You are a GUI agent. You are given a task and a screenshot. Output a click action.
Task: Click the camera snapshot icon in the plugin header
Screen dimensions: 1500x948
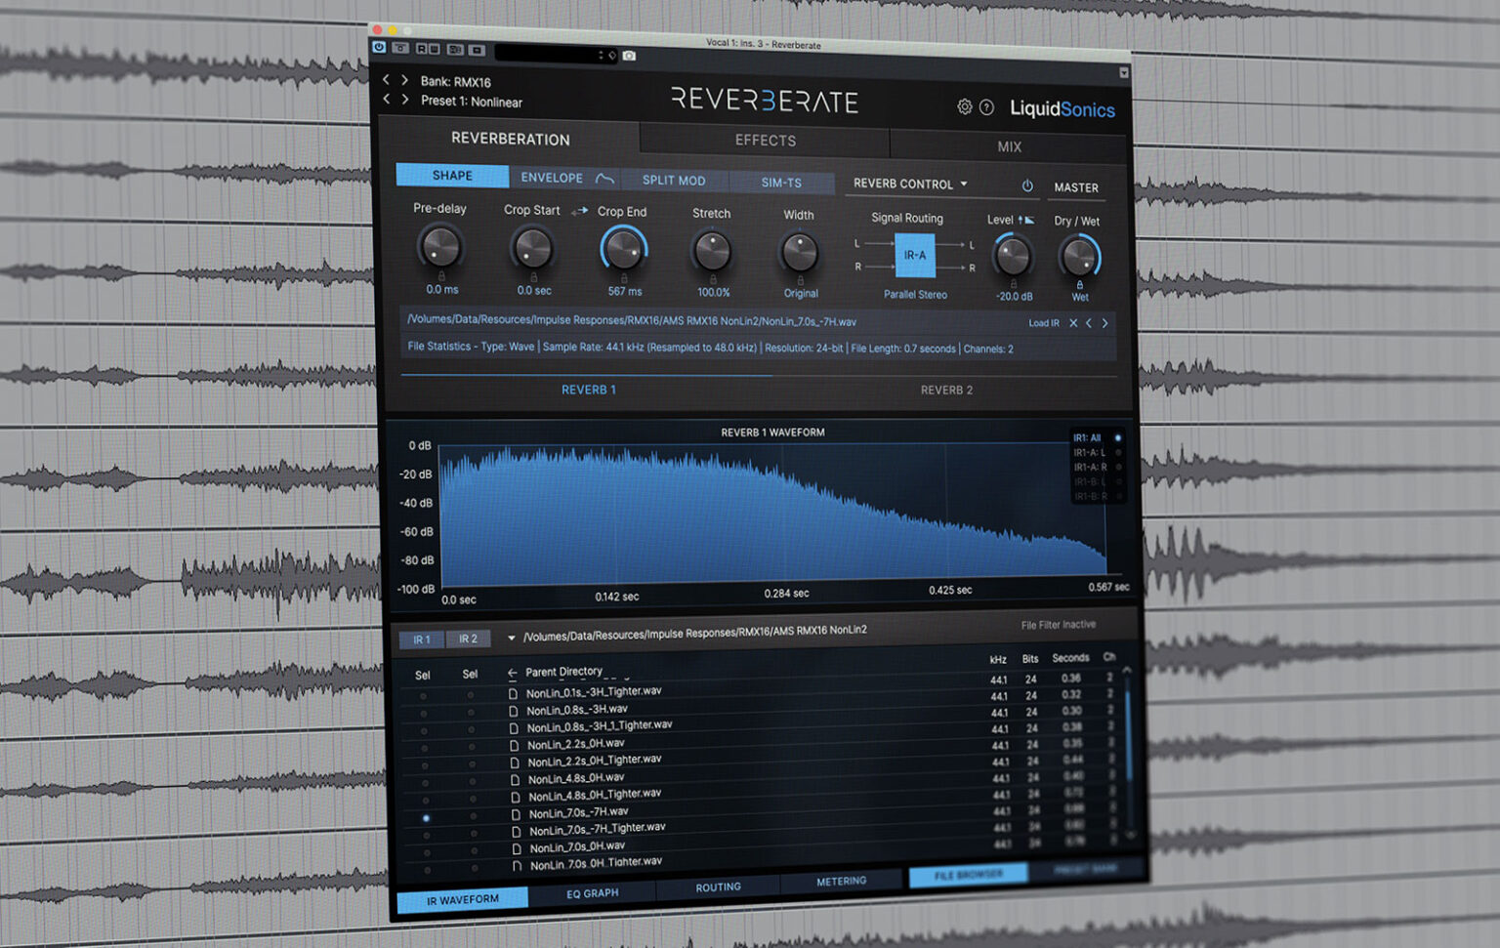tap(629, 56)
